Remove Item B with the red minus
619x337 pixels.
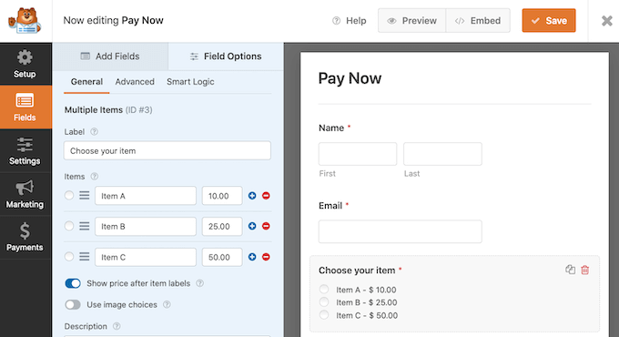(x=266, y=226)
